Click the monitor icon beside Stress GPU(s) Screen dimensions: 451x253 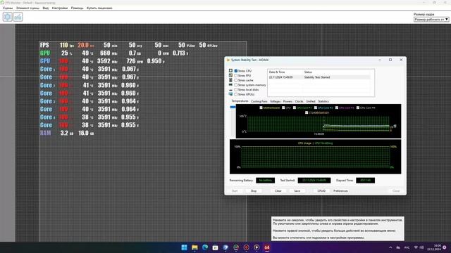point(230,94)
